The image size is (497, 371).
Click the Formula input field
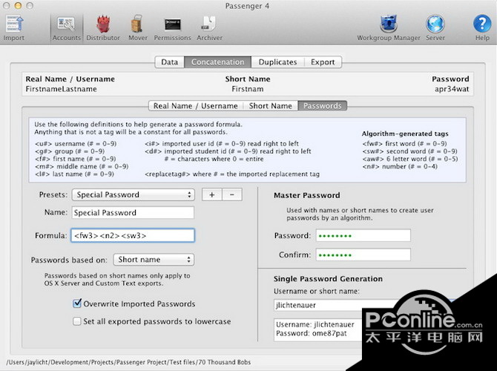[x=133, y=236]
